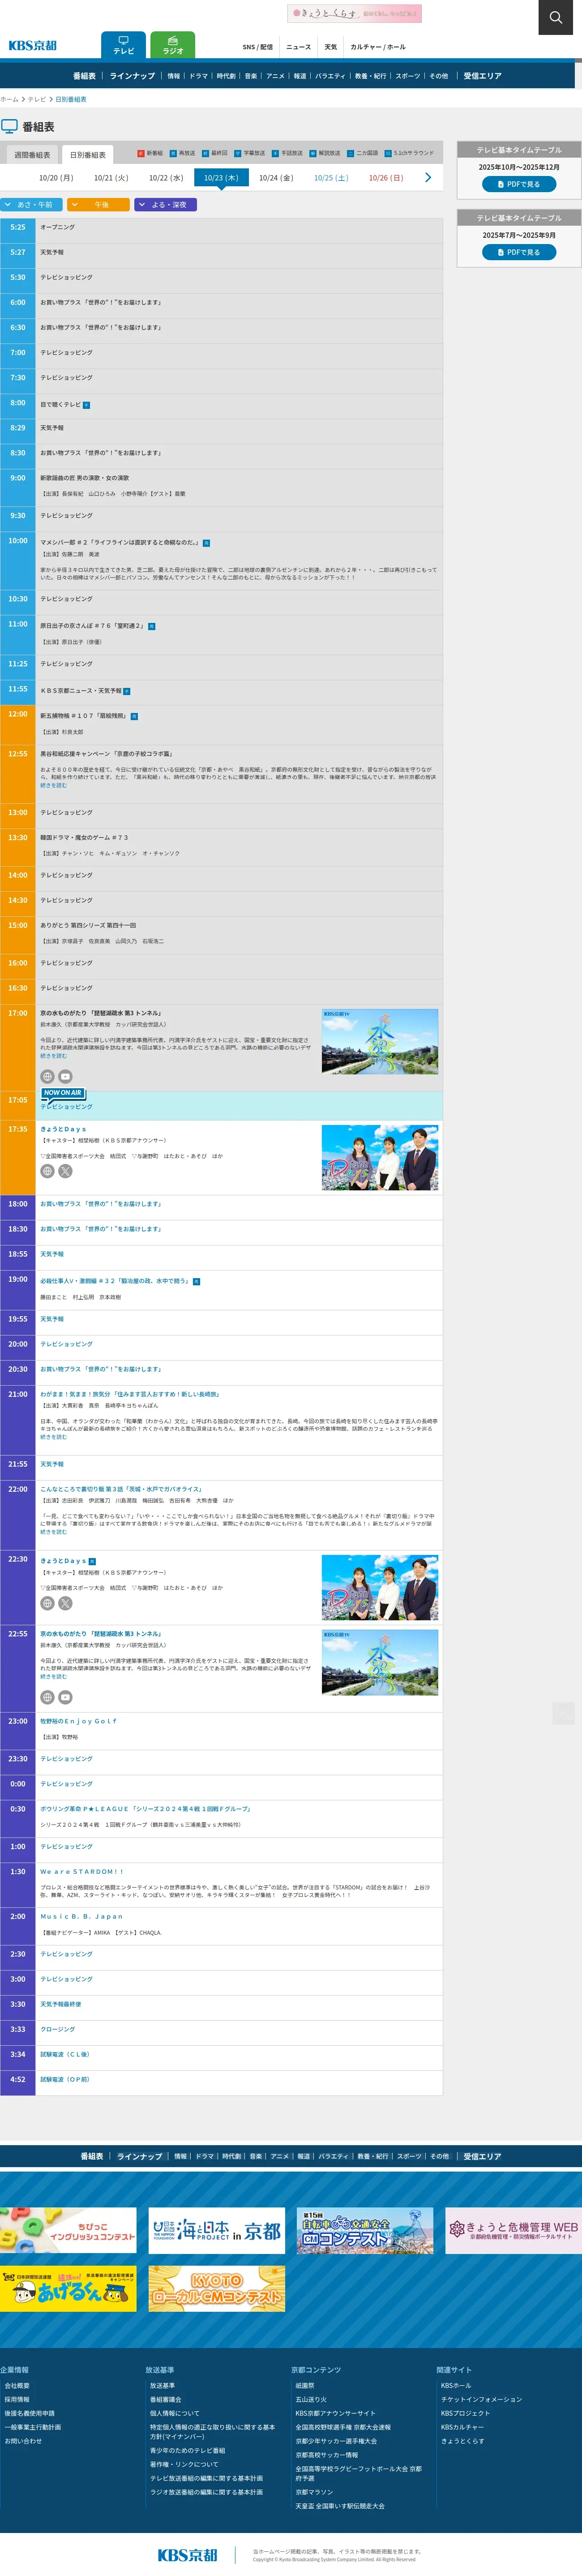Open the website globe icon in the 17:00 row
This screenshot has height=2576, width=582.
click(x=47, y=1076)
